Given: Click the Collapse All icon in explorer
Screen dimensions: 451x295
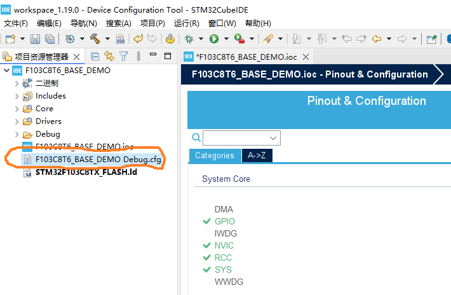Looking at the screenshot, I should 95,56.
